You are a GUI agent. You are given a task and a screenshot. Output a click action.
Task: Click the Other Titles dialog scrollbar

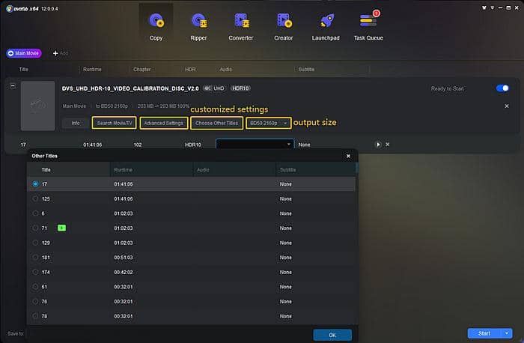coord(356,169)
